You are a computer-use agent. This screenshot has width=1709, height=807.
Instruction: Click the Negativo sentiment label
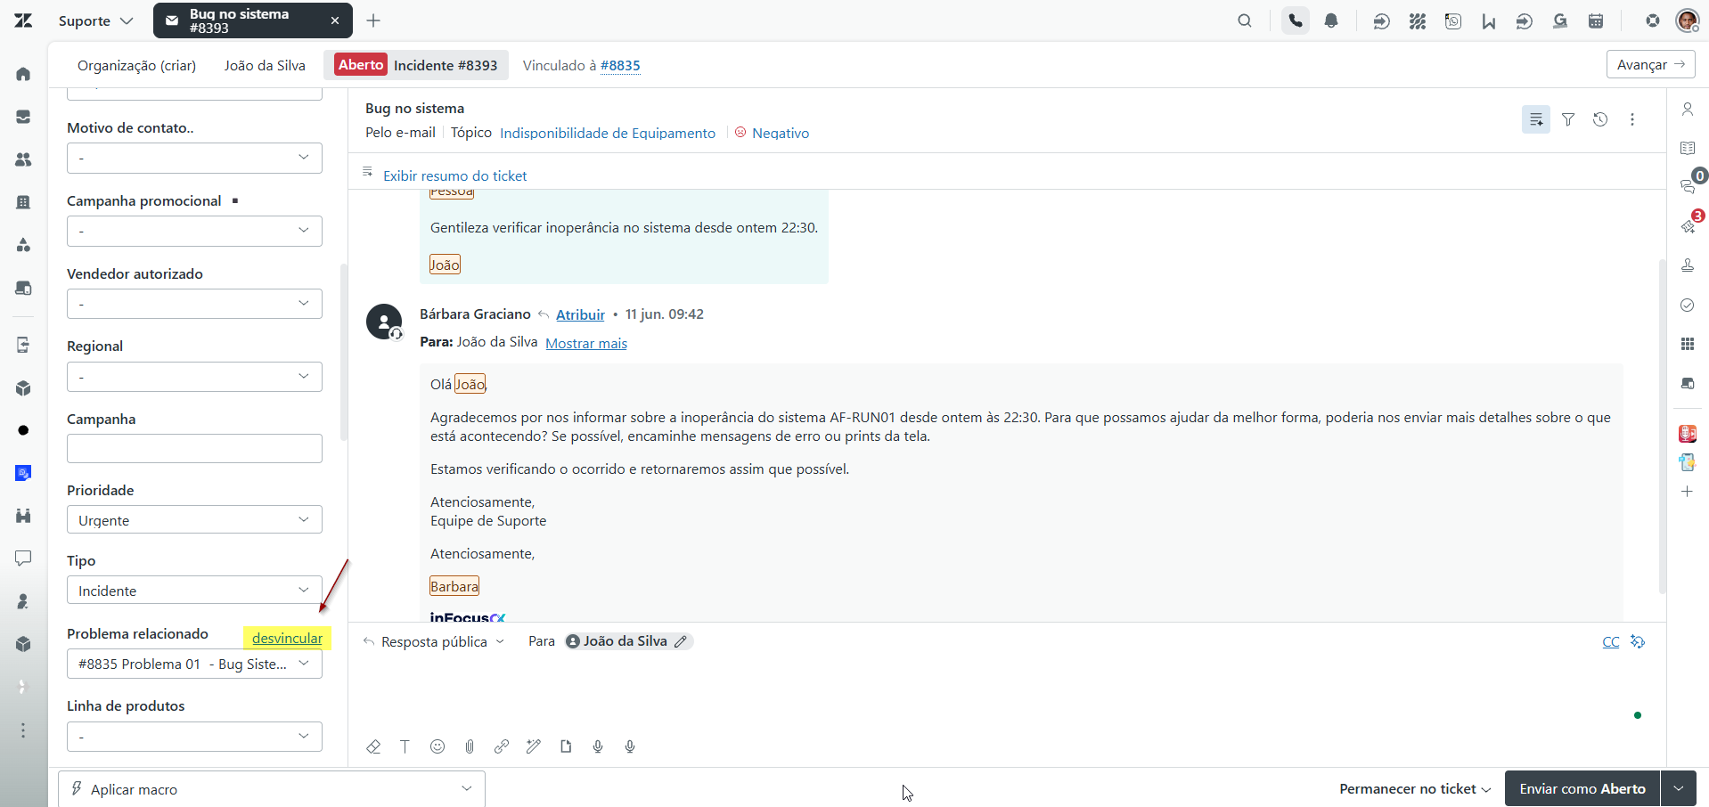pos(781,133)
